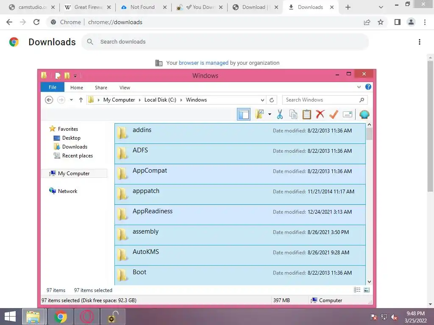
Task: Click the Windows segment in address breadcrumb
Action: [196, 100]
